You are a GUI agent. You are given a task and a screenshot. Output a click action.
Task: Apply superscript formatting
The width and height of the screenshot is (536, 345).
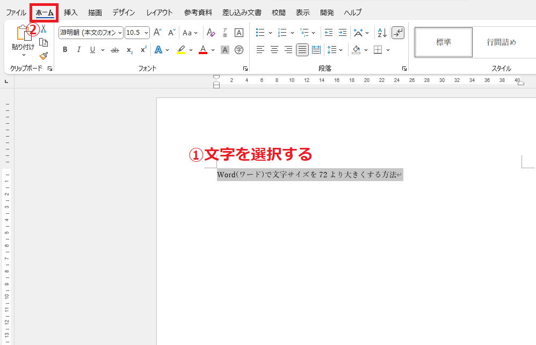coord(143,50)
